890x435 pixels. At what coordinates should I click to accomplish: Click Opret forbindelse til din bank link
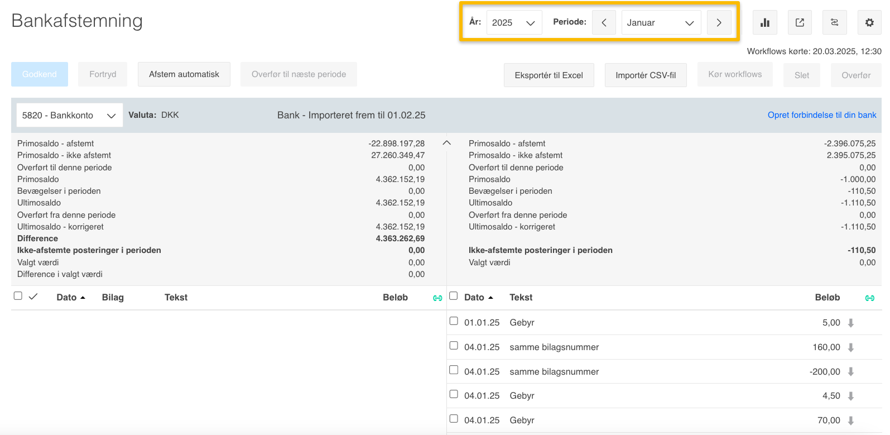(x=821, y=115)
